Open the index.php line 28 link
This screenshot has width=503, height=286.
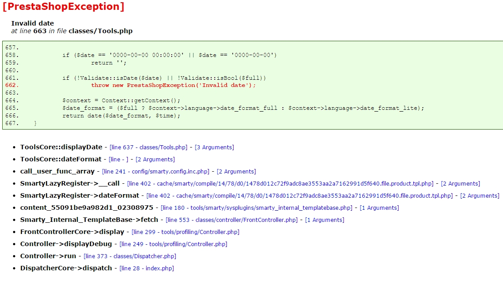click(x=147, y=269)
